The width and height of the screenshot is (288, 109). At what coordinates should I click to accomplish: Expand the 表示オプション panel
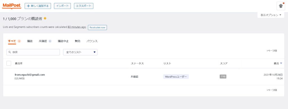tap(271, 15)
